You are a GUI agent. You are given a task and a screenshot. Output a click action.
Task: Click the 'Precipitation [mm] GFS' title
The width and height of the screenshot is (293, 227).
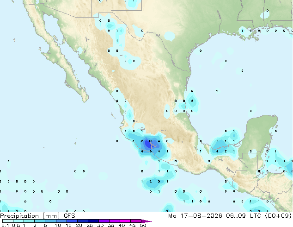(37, 216)
